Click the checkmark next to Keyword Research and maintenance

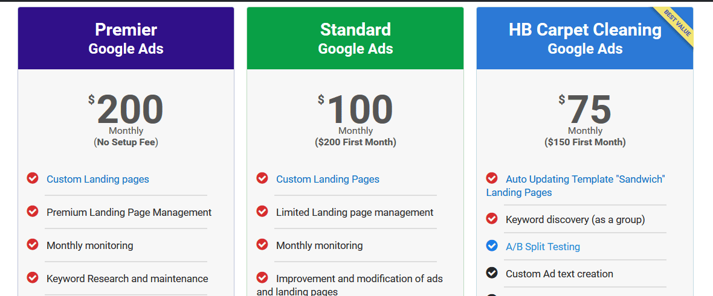point(32,277)
